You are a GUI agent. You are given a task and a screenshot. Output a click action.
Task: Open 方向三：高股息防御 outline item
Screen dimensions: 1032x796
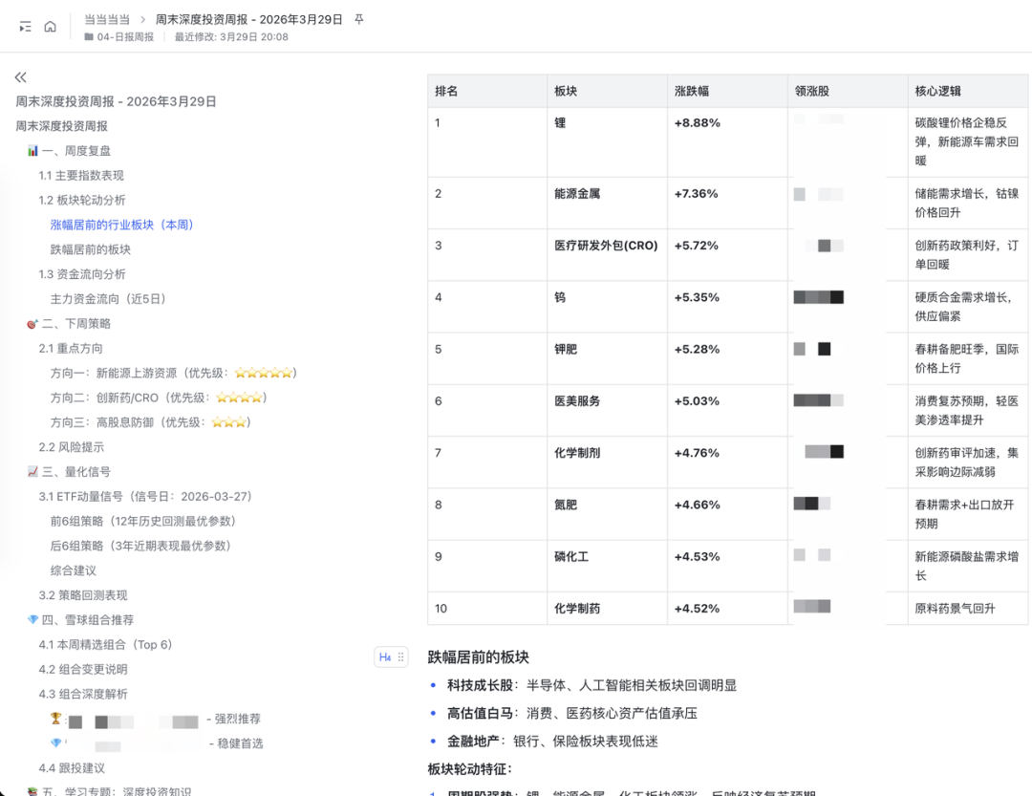coord(151,422)
